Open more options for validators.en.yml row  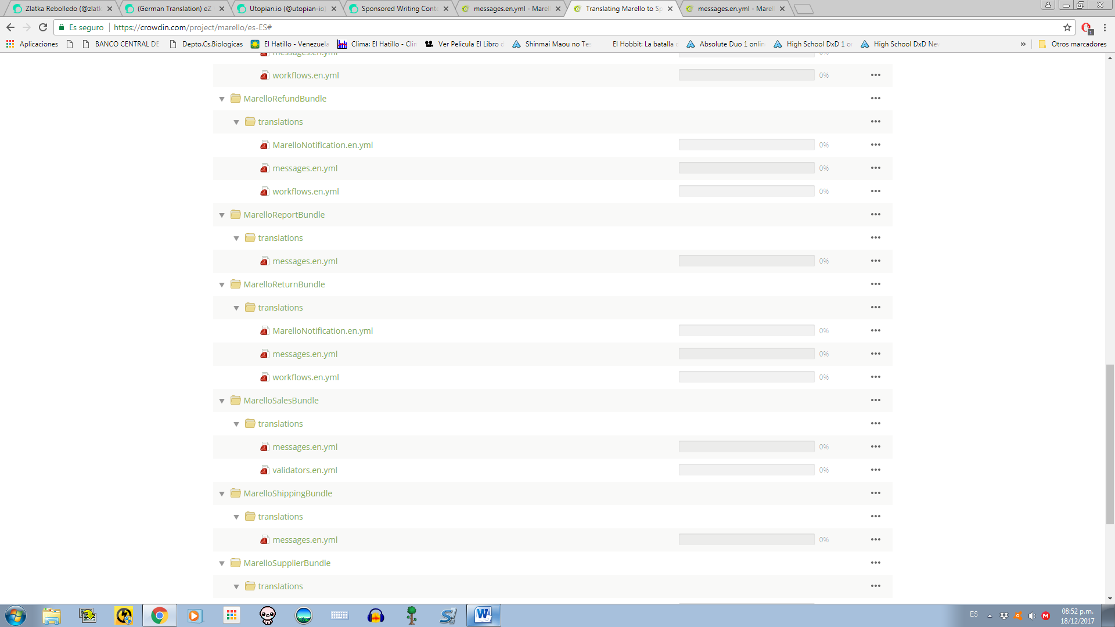point(876,470)
